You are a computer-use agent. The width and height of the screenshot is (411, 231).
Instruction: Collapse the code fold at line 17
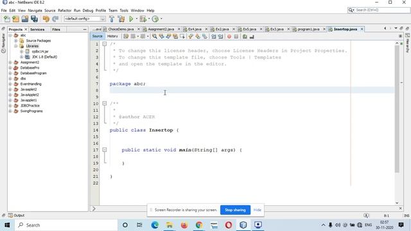tap(104, 150)
